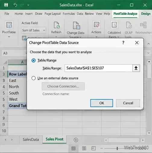Go to the Formulas tab

[69, 14]
